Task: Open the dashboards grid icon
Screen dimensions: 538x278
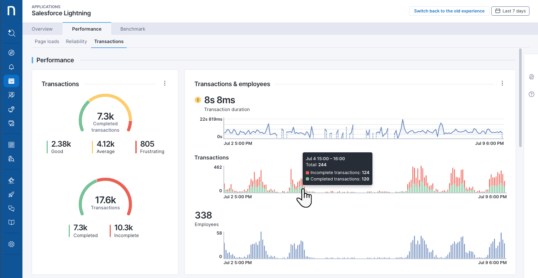Action: (x=11, y=145)
